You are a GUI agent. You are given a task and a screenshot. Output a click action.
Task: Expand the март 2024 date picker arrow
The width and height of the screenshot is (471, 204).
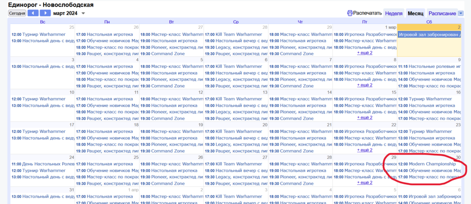pos(83,13)
